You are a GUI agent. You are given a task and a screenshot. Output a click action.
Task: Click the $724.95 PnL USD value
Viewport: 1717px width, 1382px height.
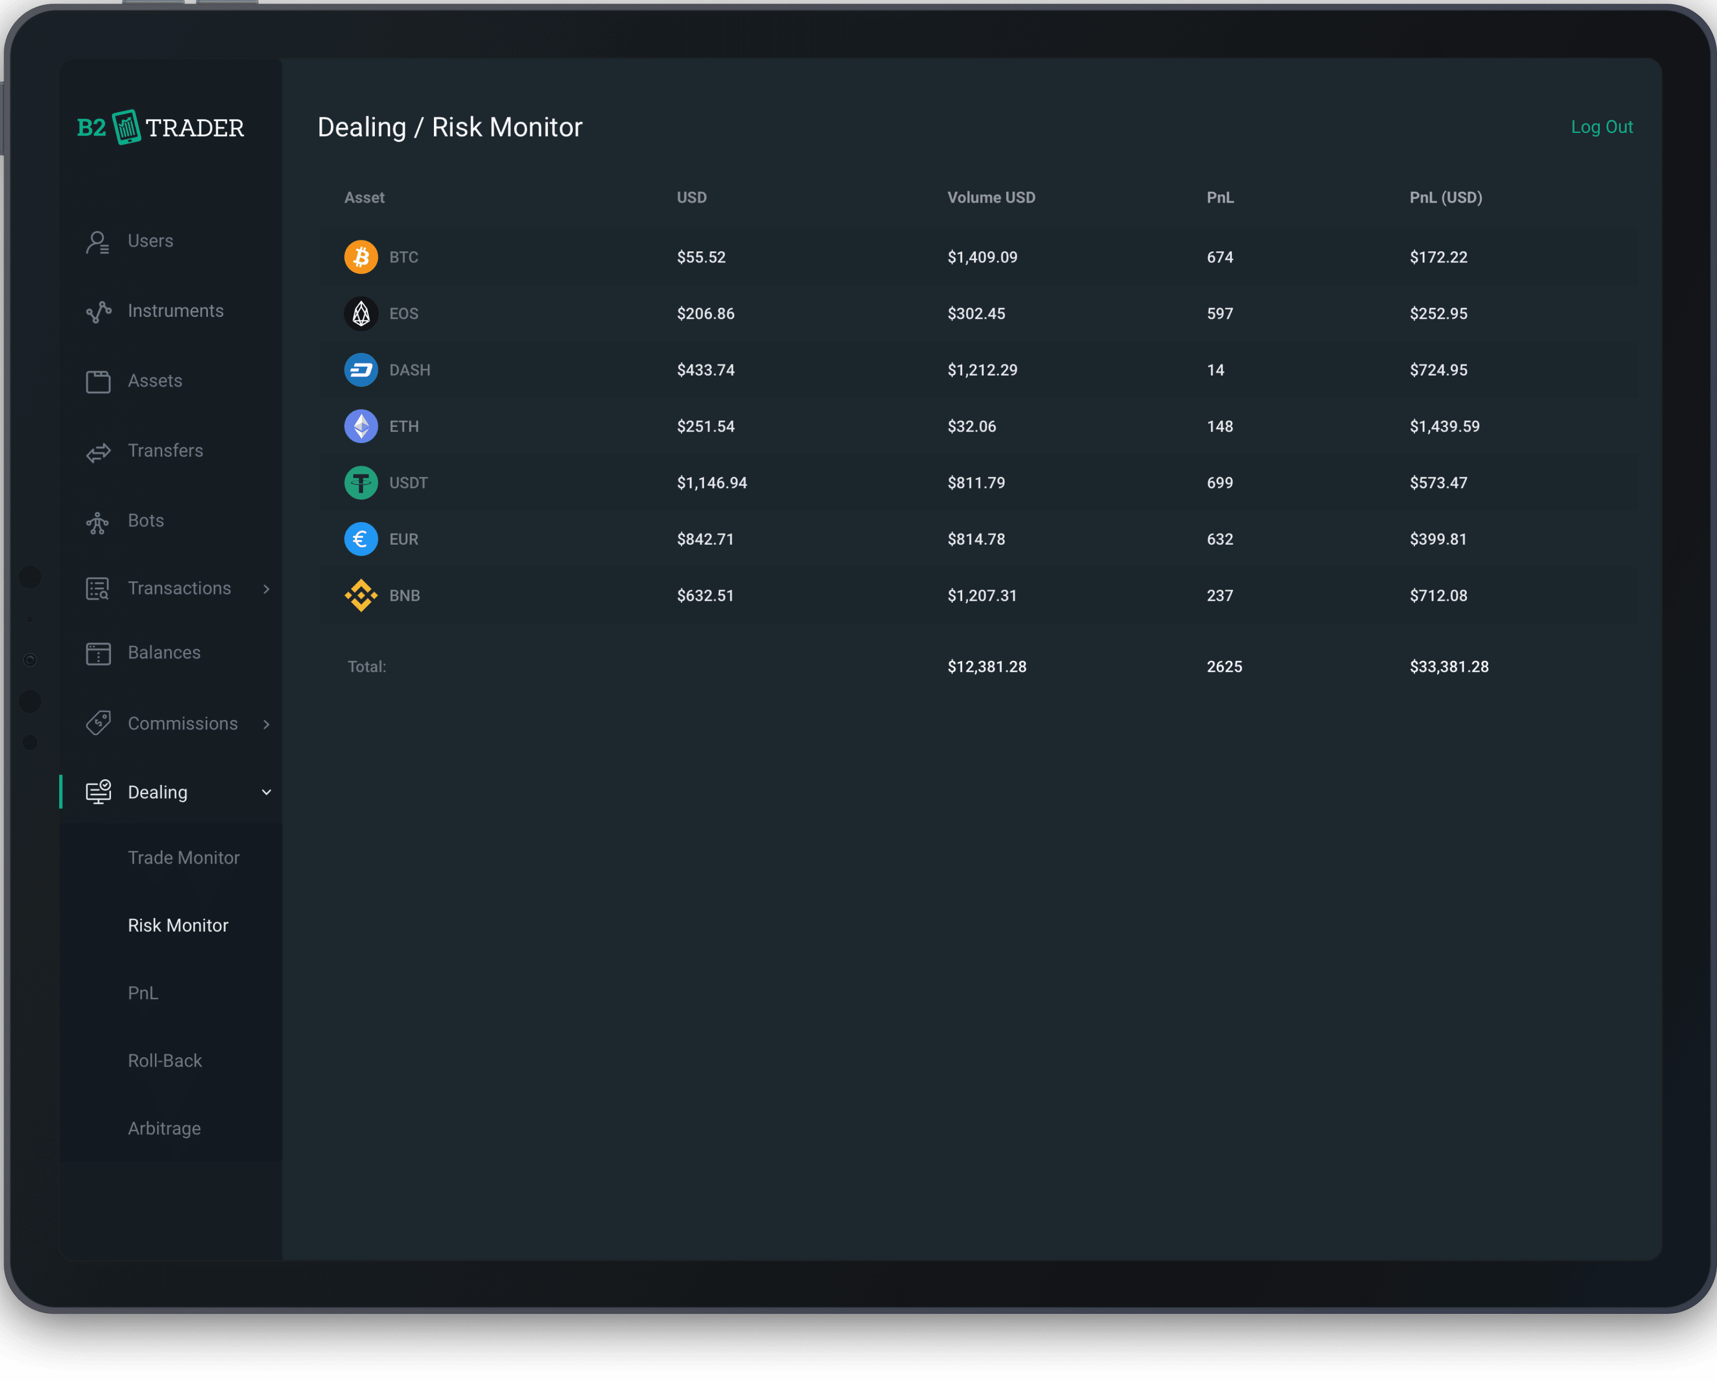(x=1437, y=370)
